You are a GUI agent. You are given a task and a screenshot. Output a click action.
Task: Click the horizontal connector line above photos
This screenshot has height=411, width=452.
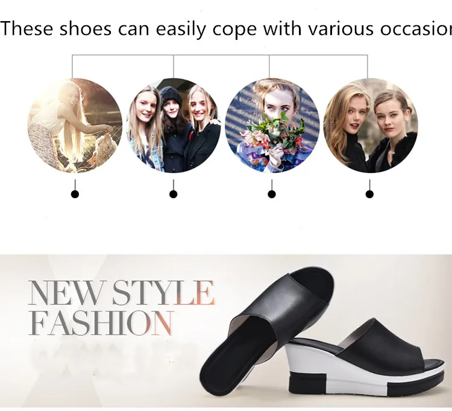click(219, 55)
